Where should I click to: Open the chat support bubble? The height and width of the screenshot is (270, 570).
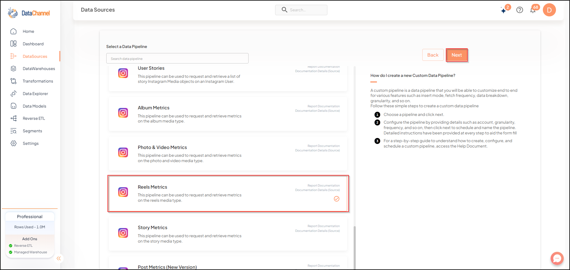pyautogui.click(x=557, y=258)
